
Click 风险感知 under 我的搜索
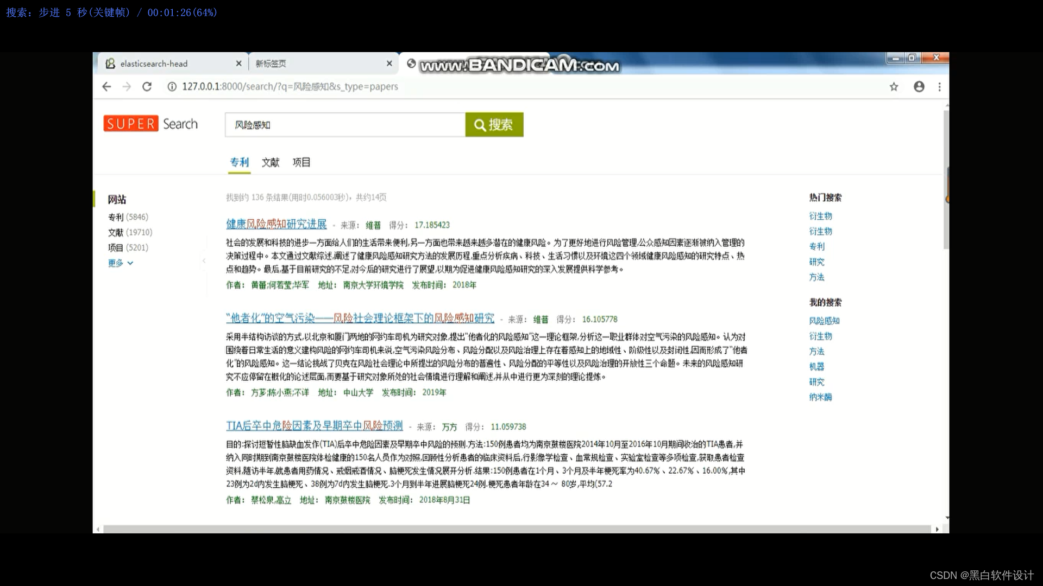(x=824, y=321)
